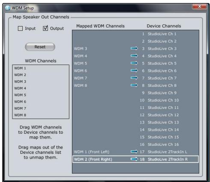Select the StudioLive Ch 1 device row

pyautogui.click(x=135, y=34)
